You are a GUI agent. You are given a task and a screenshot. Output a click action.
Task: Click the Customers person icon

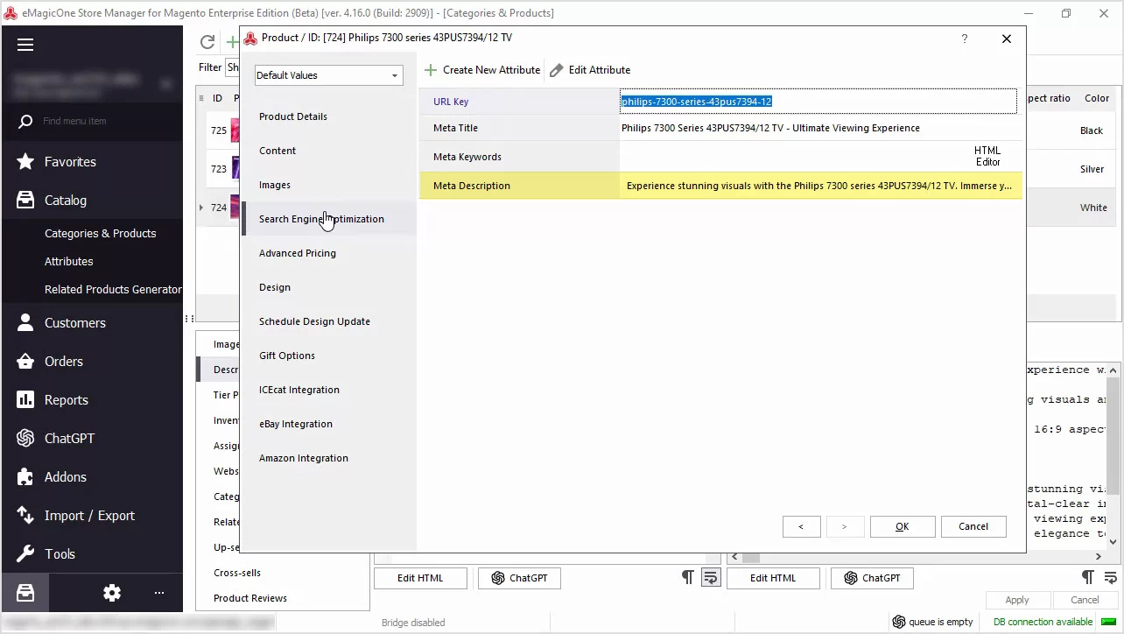[25, 322]
